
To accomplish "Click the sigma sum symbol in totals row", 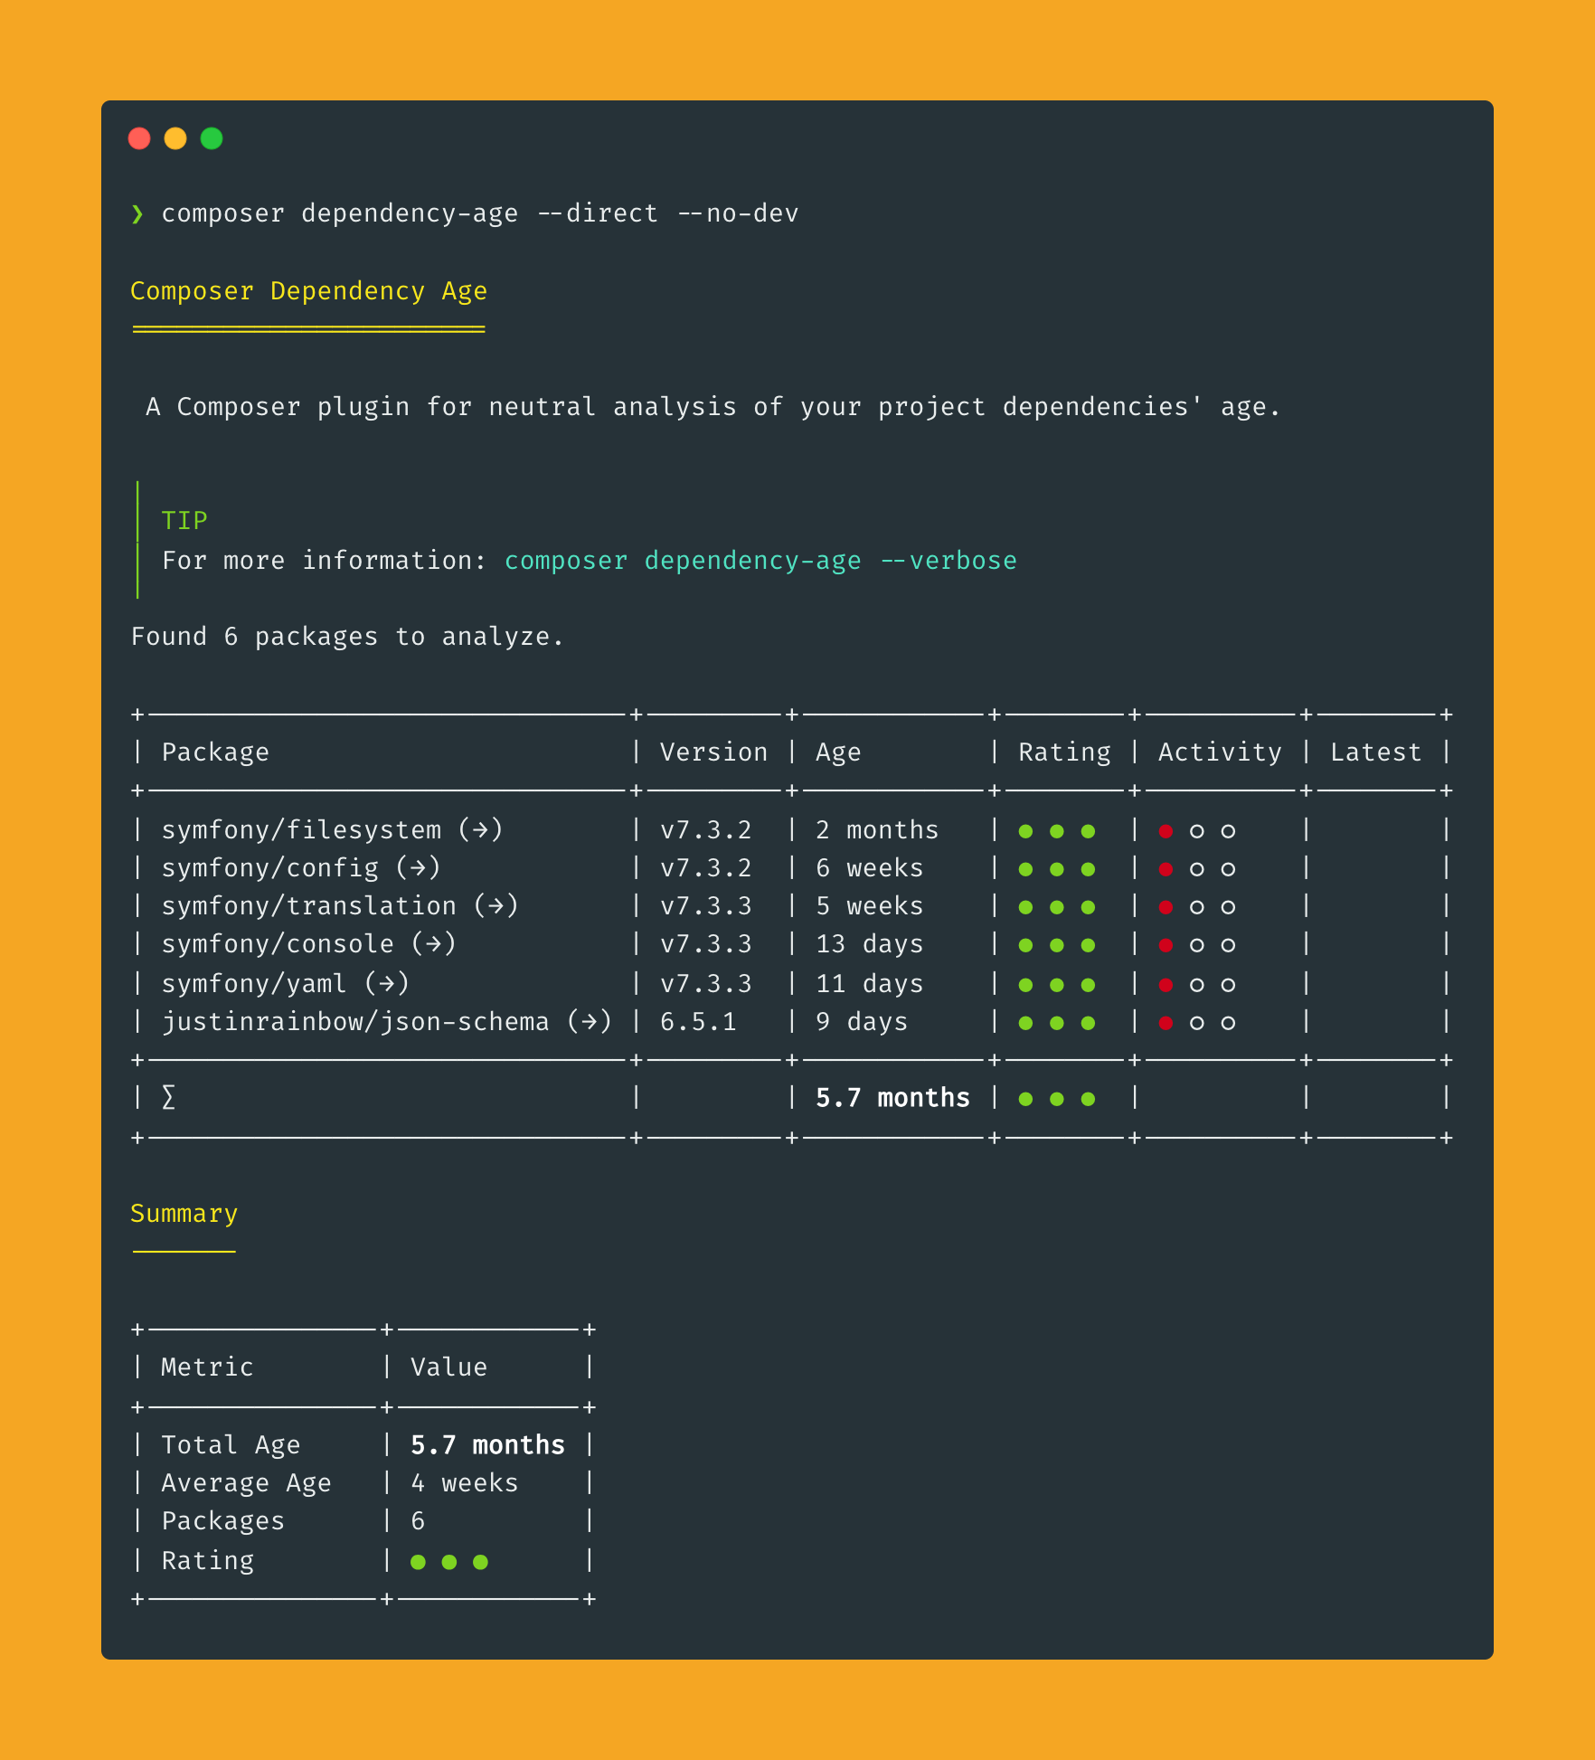I will click(168, 1097).
